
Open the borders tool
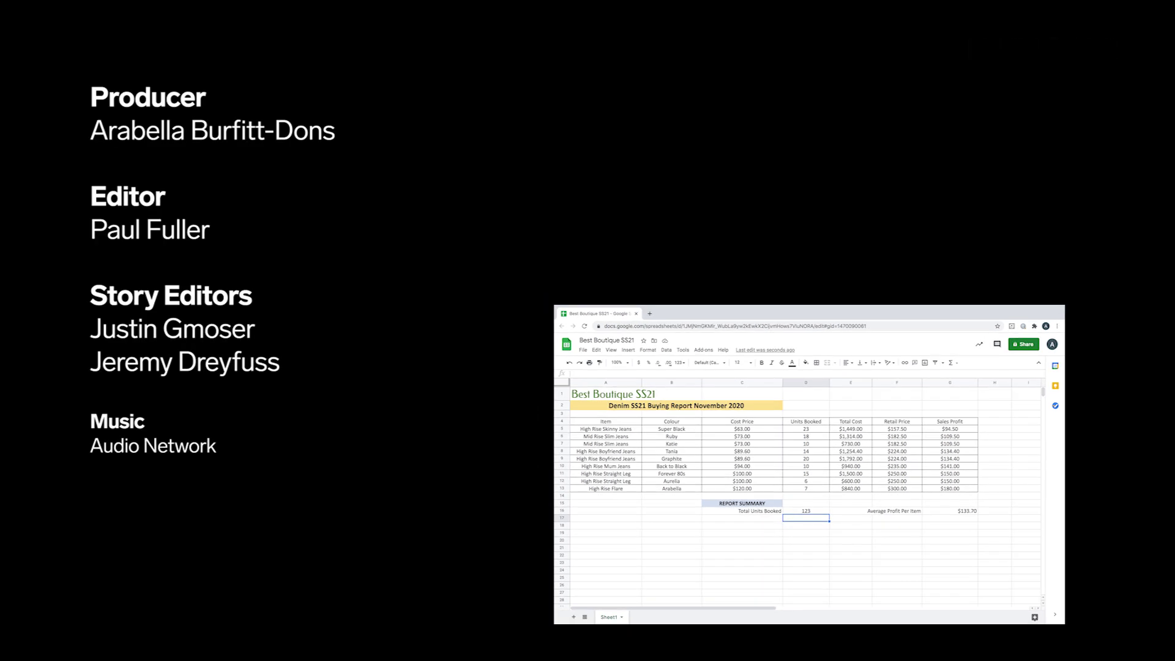pos(816,363)
